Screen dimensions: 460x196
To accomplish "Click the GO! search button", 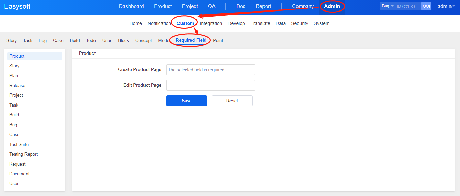I will tap(426, 6).
